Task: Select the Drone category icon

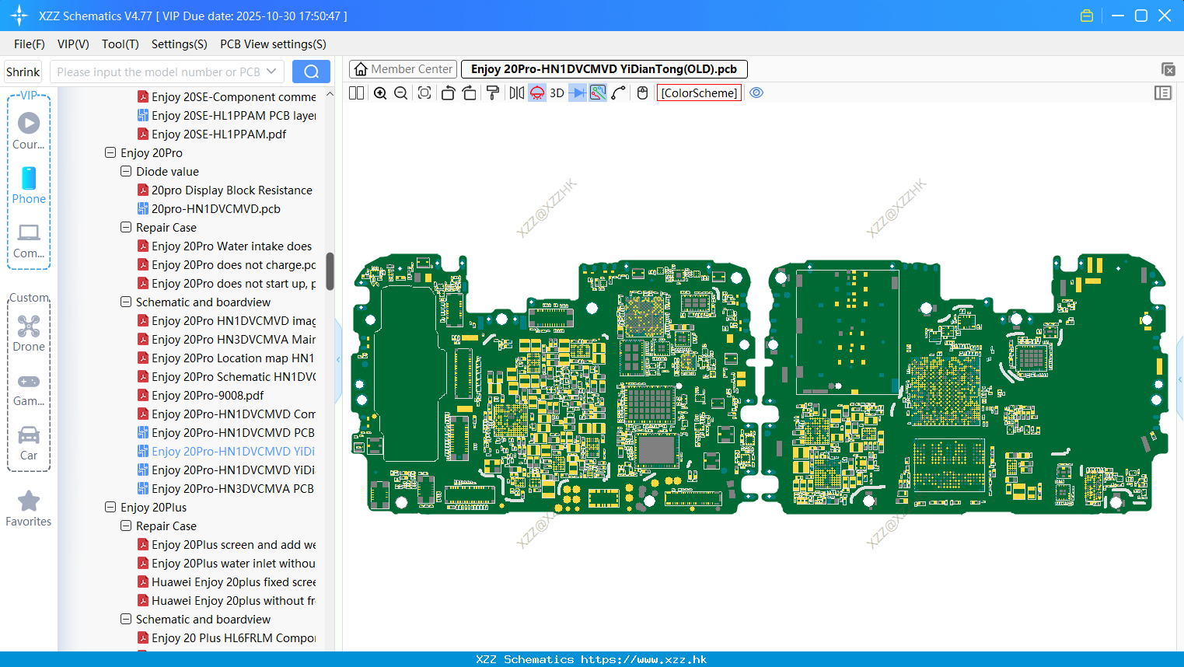Action: click(29, 333)
